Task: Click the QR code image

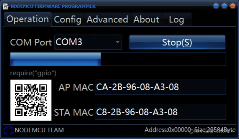Action: 31,100
